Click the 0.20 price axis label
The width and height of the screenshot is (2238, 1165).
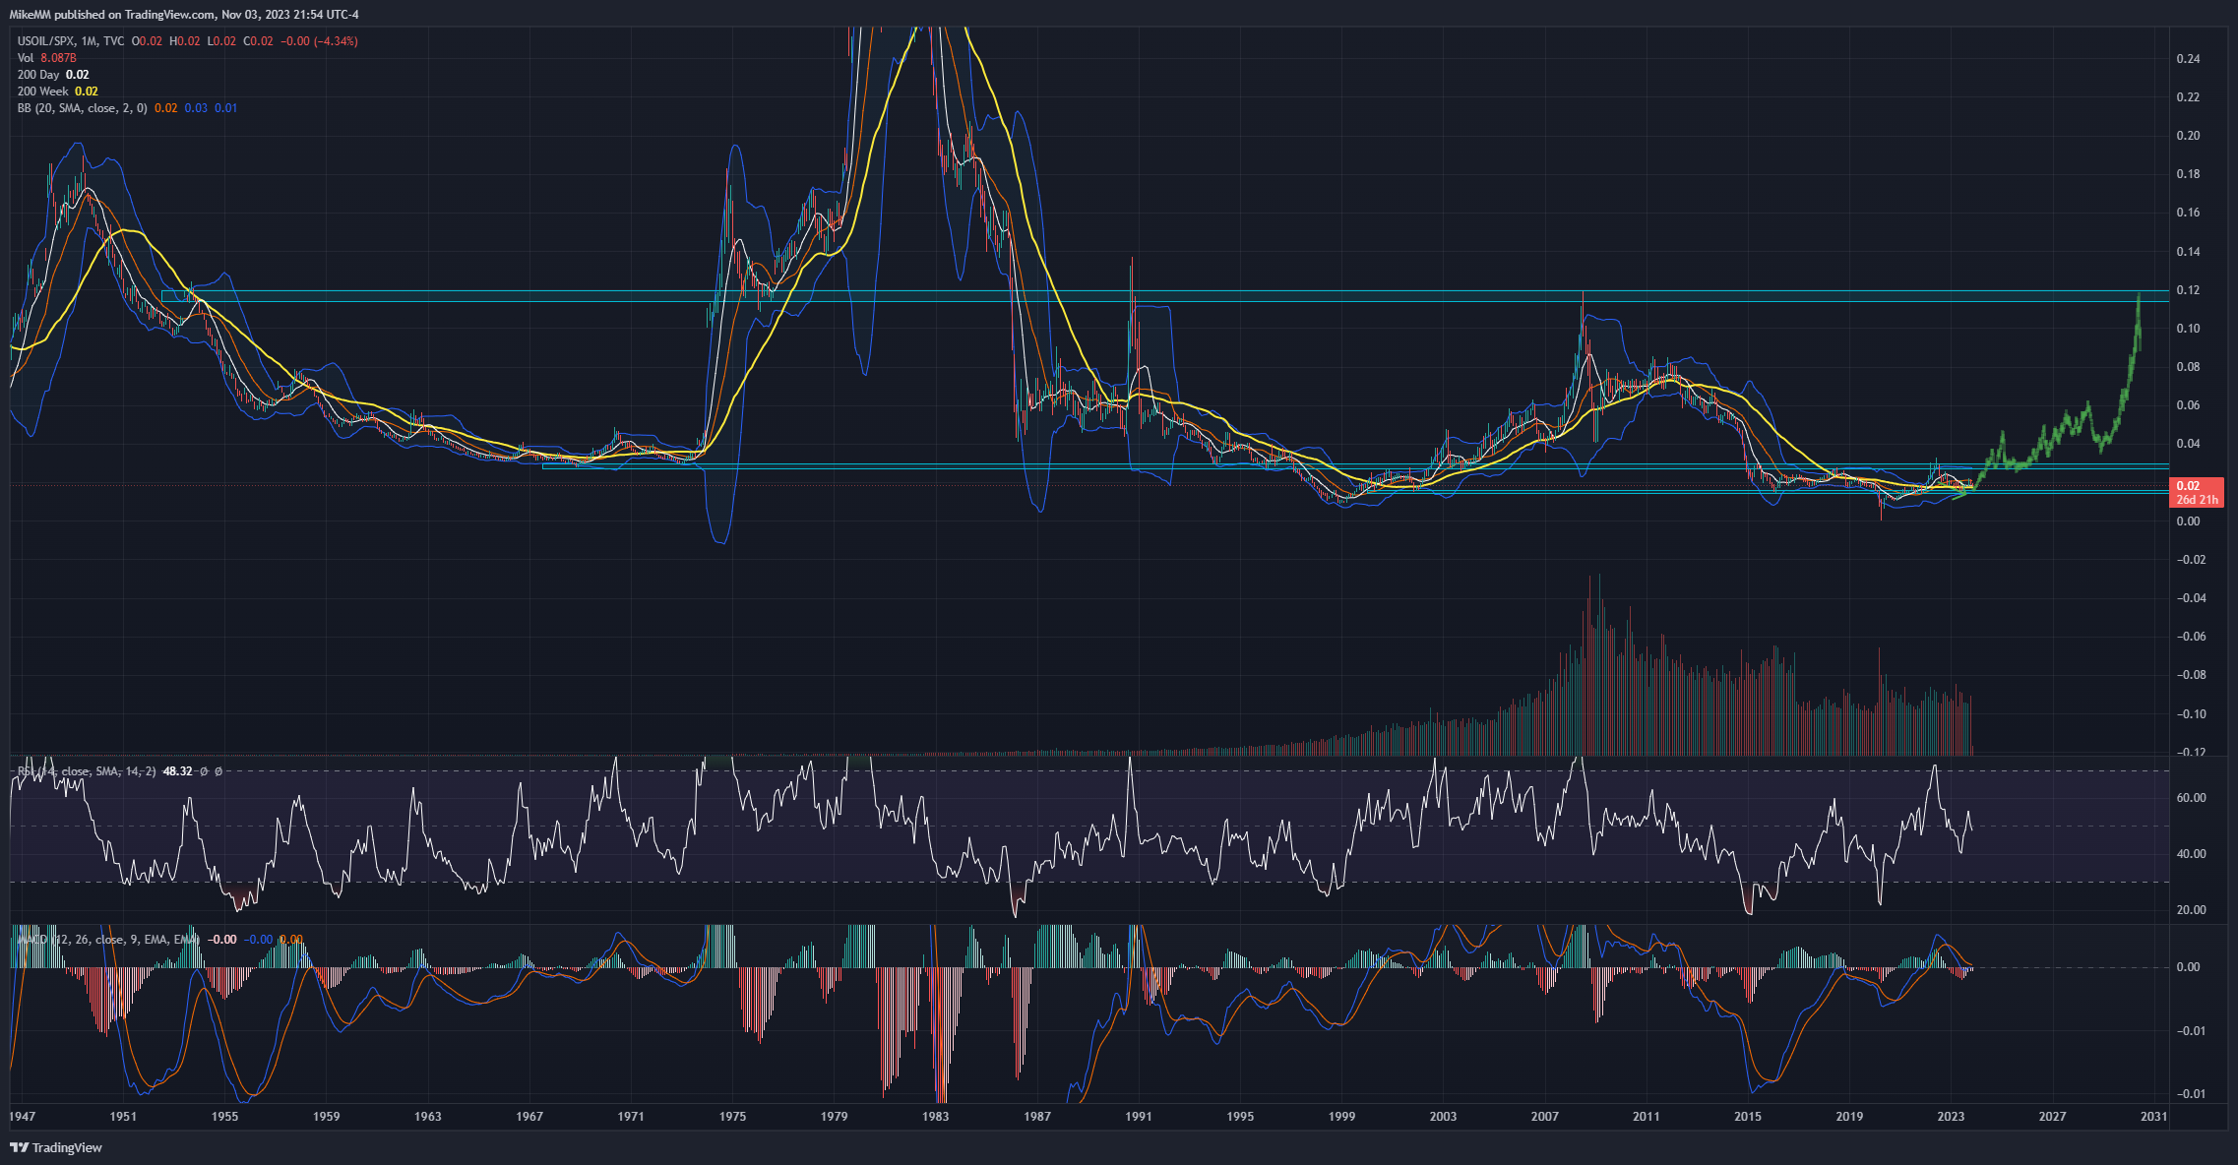[2188, 136]
